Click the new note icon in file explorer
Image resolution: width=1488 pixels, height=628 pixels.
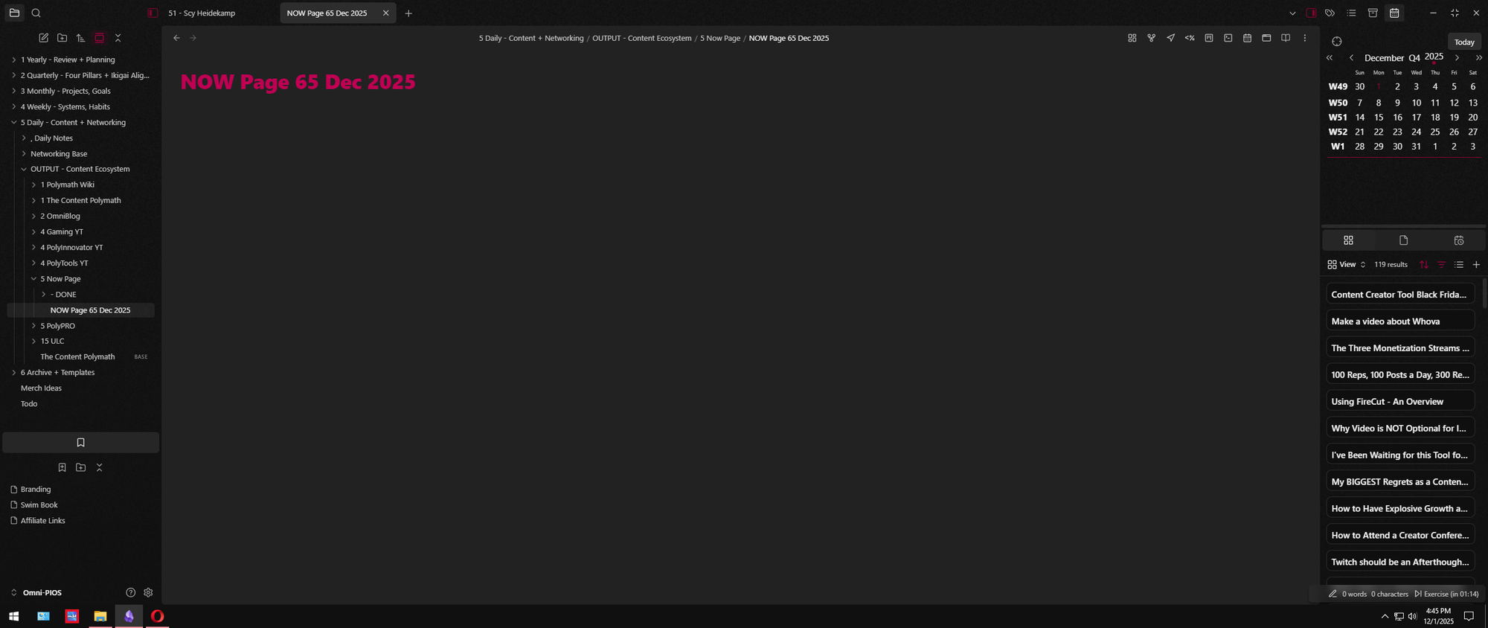click(44, 38)
